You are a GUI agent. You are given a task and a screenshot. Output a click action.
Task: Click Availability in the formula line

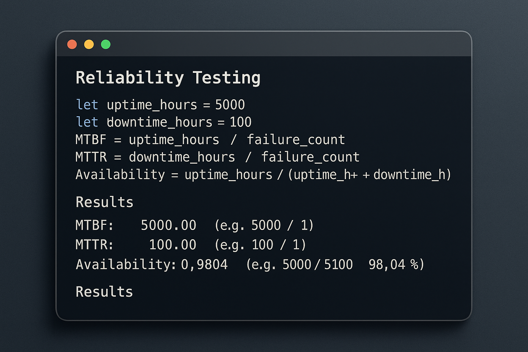120,175
